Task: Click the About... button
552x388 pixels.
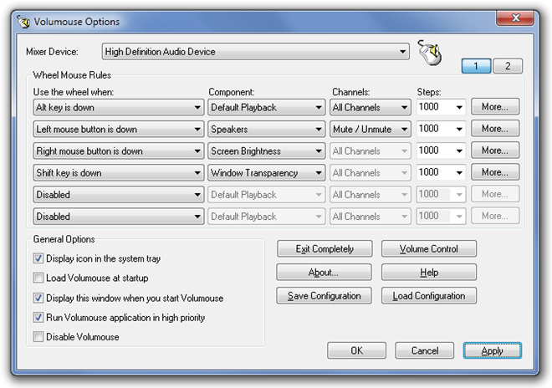Action: pos(325,272)
